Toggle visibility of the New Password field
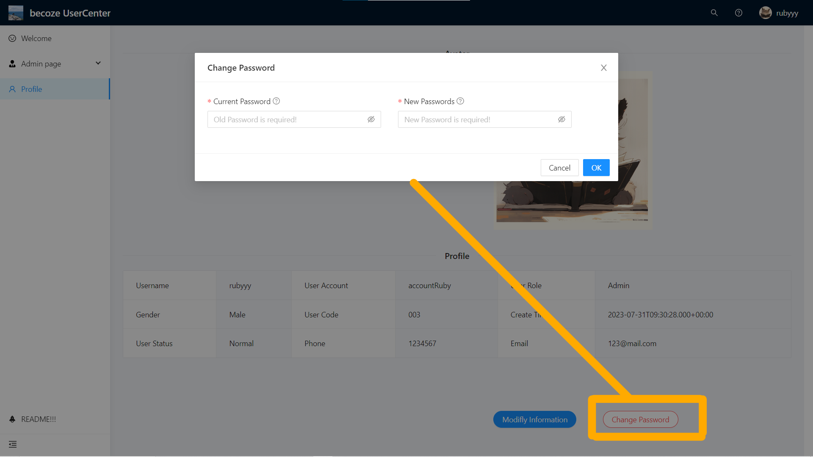813x457 pixels. pyautogui.click(x=561, y=119)
